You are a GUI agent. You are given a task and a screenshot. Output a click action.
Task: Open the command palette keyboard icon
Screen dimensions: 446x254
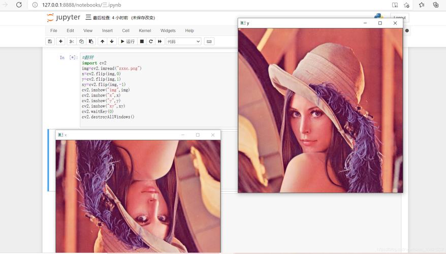pos(209,42)
